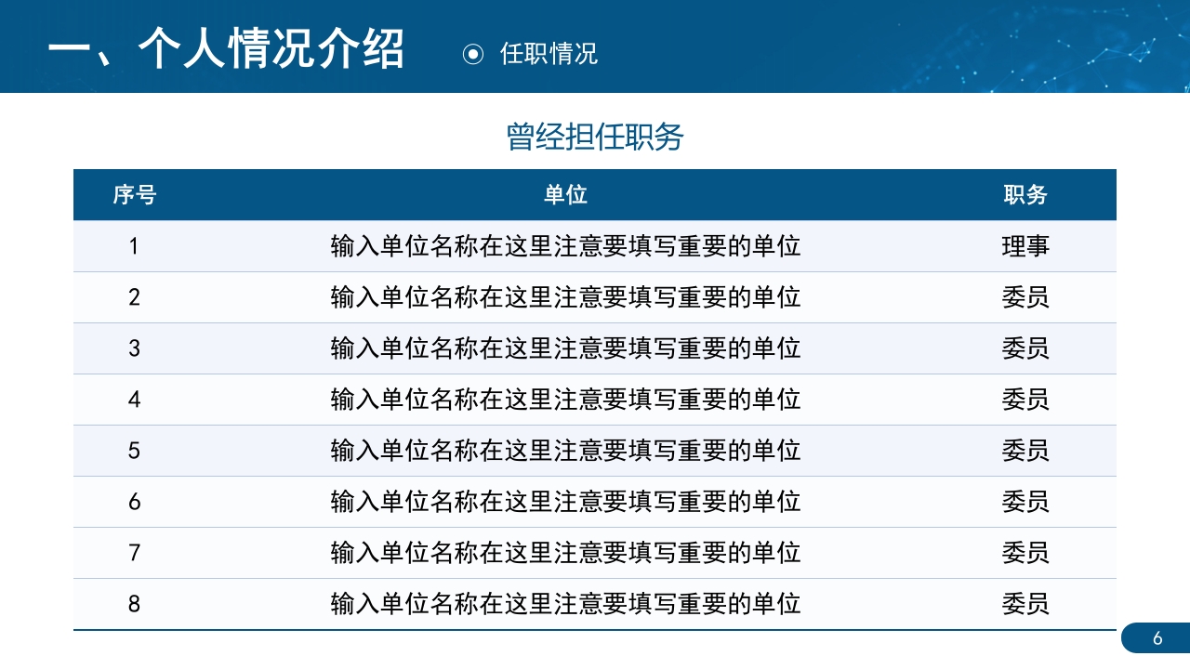1190x669 pixels.
Task: Click the 任职情况 section label
Action: tap(550, 55)
